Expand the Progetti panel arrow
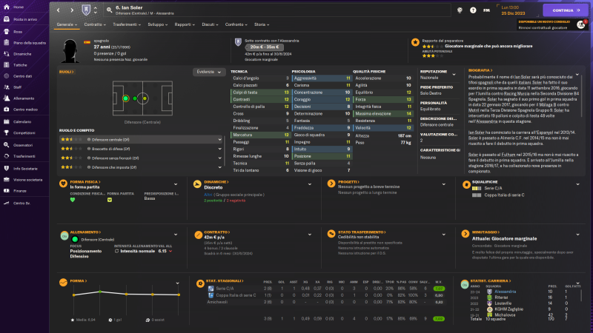 (443, 184)
